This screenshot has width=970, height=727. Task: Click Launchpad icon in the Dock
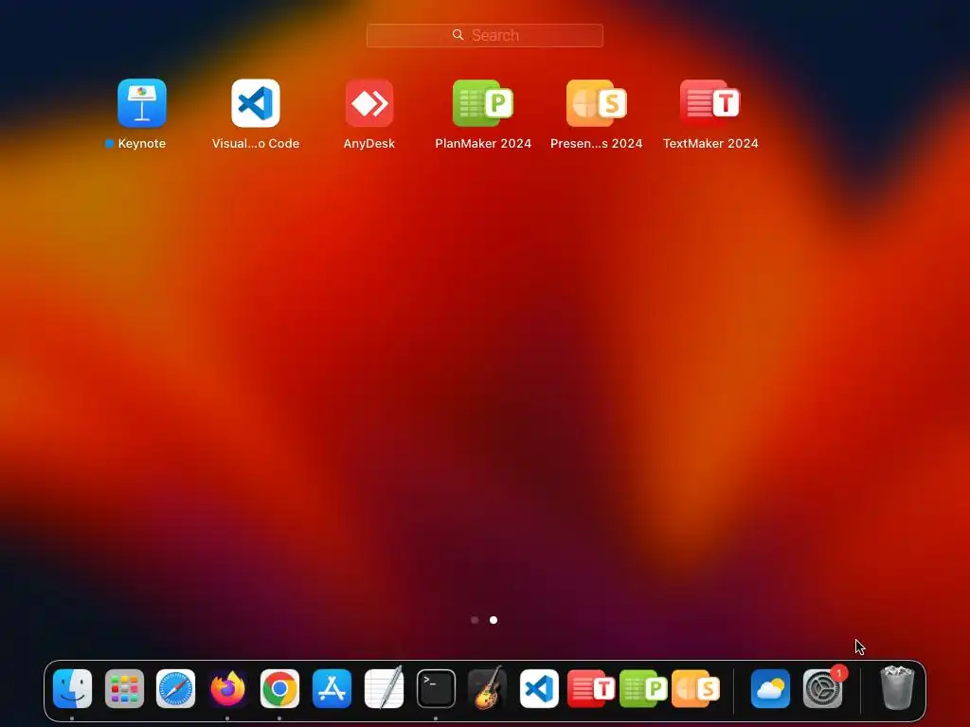[x=124, y=688]
